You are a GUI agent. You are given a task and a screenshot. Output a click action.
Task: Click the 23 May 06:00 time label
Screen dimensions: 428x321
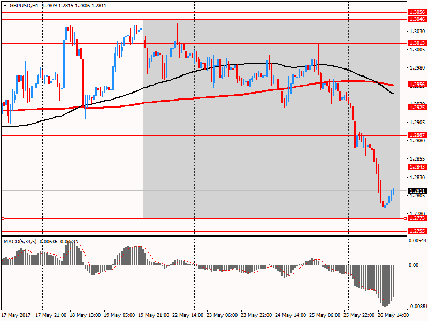click(222, 315)
